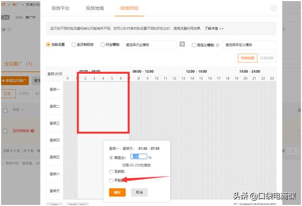
Task: Click the 18:00 - 24:00 header
Action: pyautogui.click(x=249, y=72)
